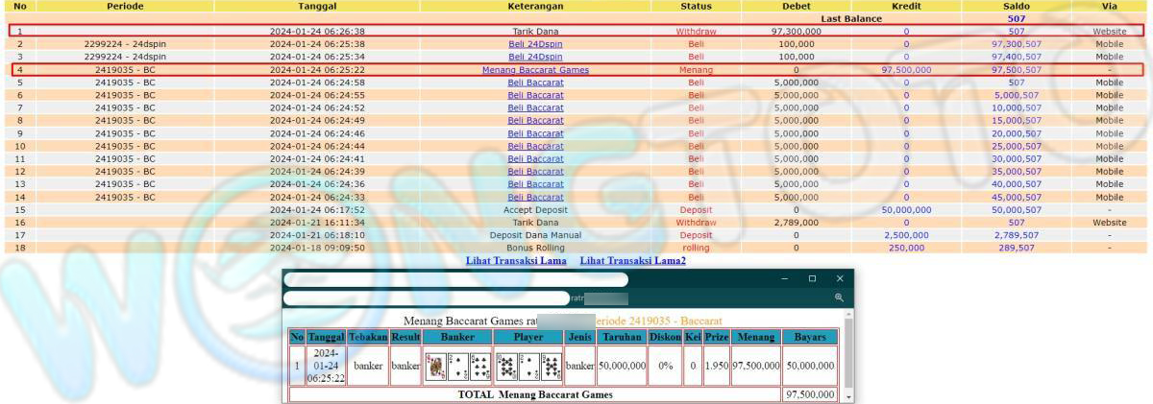Screen dimensions: 1153x404
Task: Select the Keterangan column header
Action: (535, 6)
